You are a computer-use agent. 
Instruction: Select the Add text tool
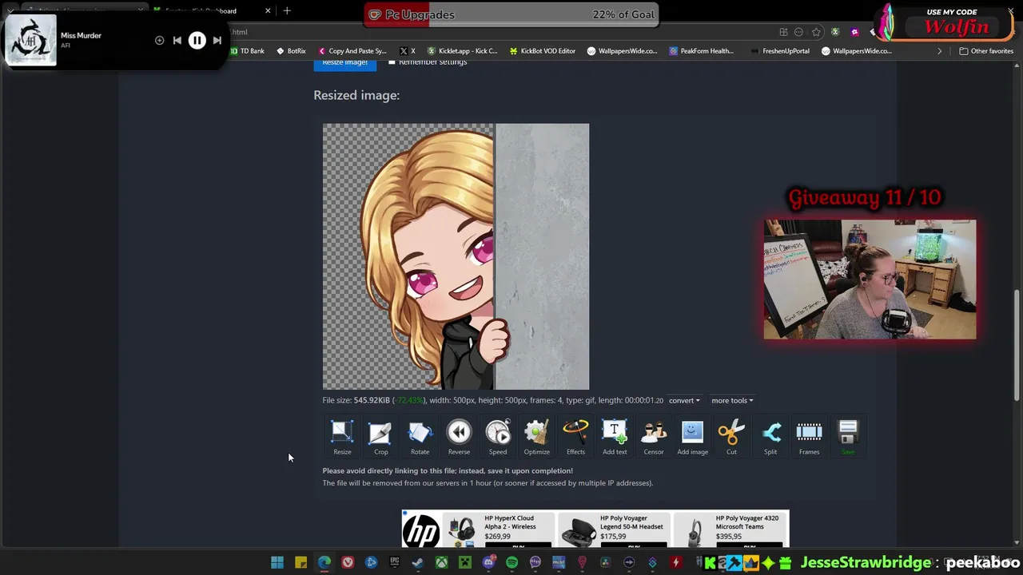[x=615, y=438]
